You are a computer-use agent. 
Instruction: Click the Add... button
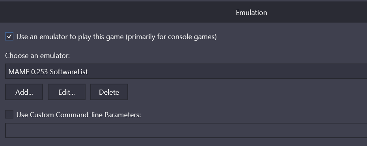pos(24,92)
